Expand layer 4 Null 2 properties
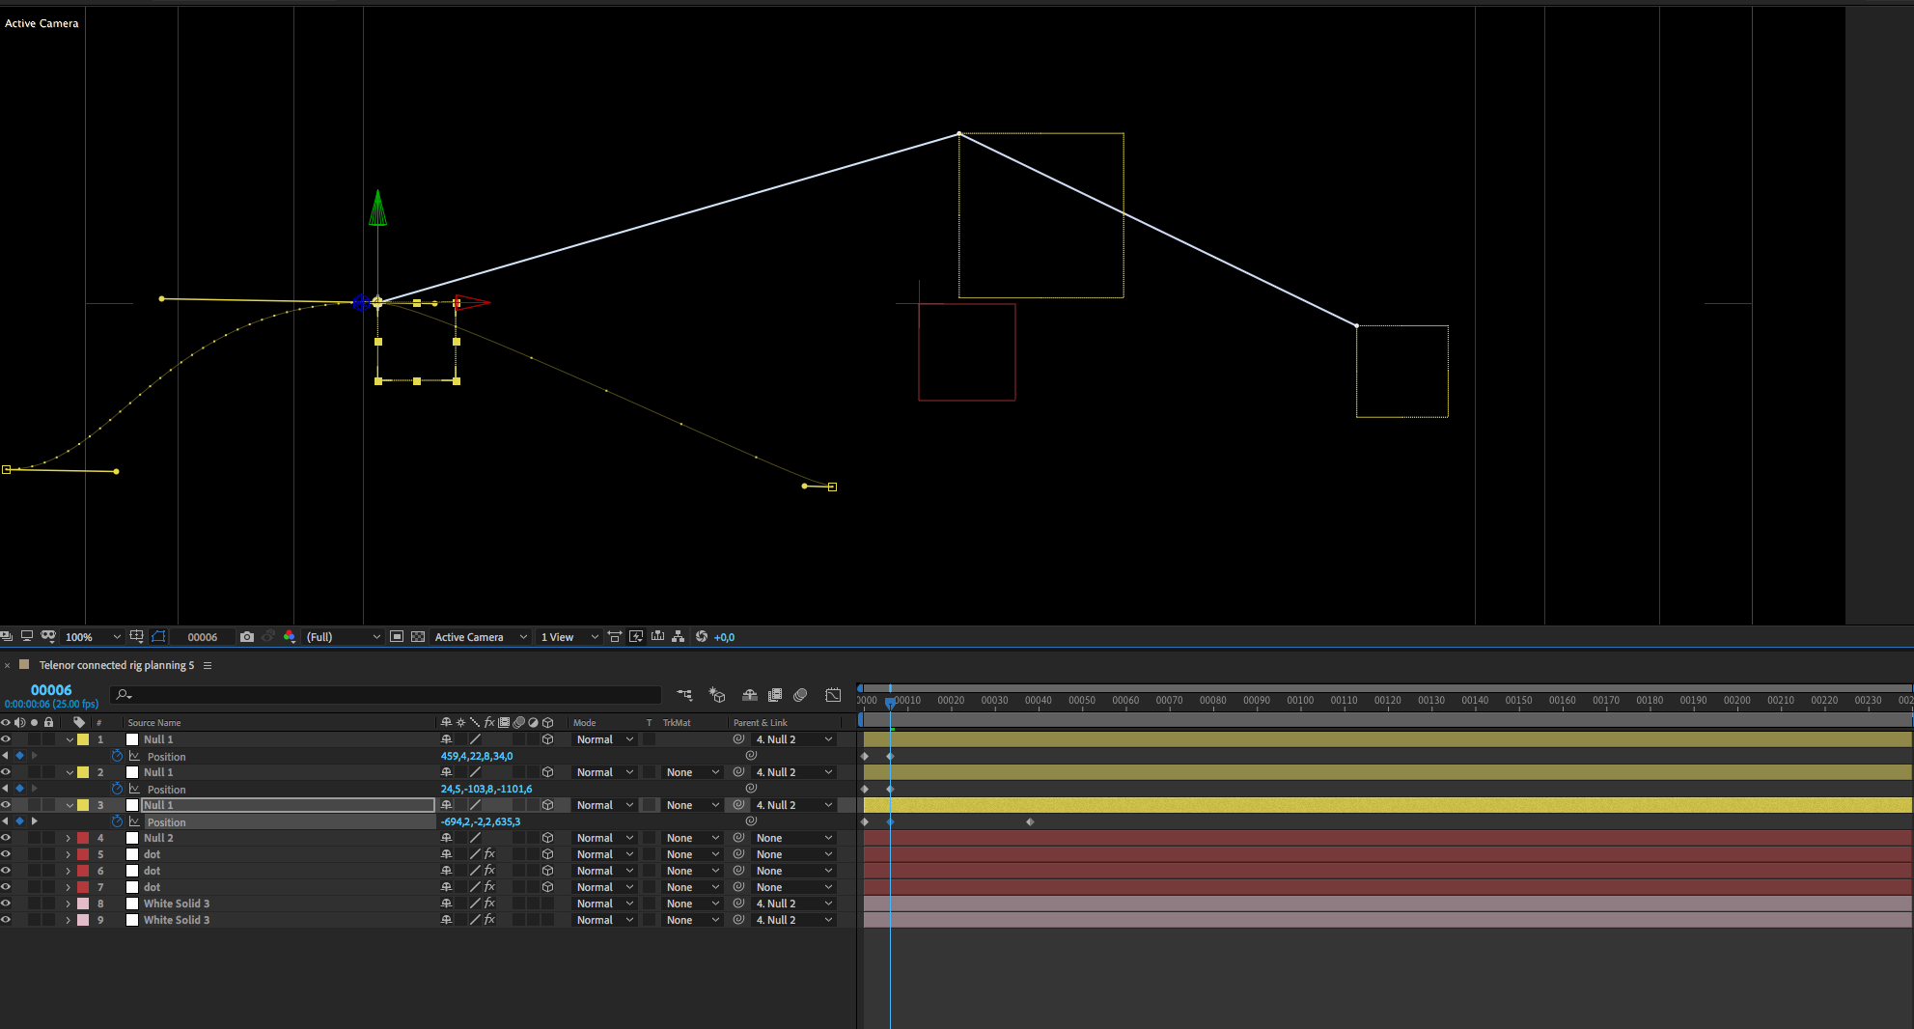 tap(68, 838)
